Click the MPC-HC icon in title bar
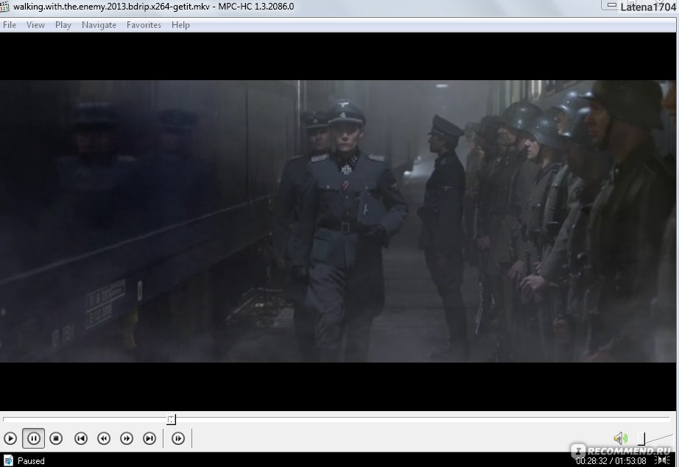The height and width of the screenshot is (467, 679). pyautogui.click(x=4, y=7)
